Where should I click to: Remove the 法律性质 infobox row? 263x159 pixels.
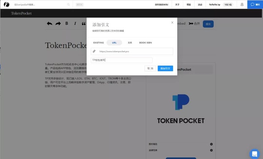click(x=211, y=150)
